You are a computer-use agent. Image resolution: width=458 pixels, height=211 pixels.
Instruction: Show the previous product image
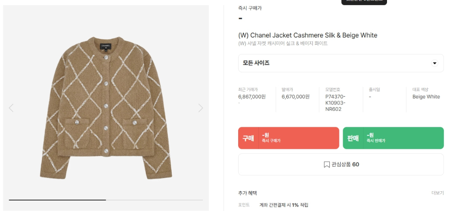11,108
